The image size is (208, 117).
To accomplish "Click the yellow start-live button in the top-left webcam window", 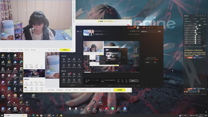I will point(65,50).
